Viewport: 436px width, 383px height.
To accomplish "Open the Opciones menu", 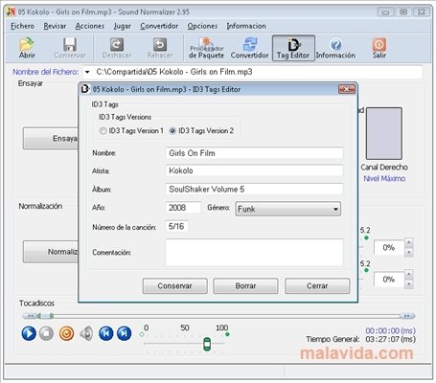I will click(202, 26).
